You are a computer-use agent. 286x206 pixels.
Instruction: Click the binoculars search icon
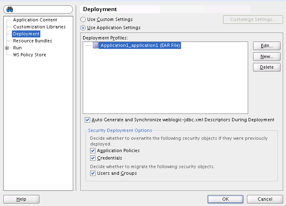(x=10, y=9)
